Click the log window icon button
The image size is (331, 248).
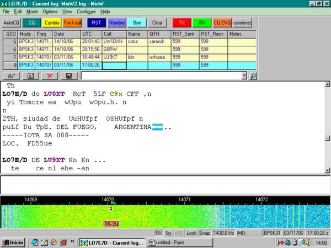[x=31, y=76]
